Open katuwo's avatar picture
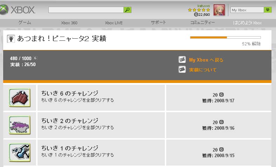Screen dimensions: 276x167 click(219, 10)
